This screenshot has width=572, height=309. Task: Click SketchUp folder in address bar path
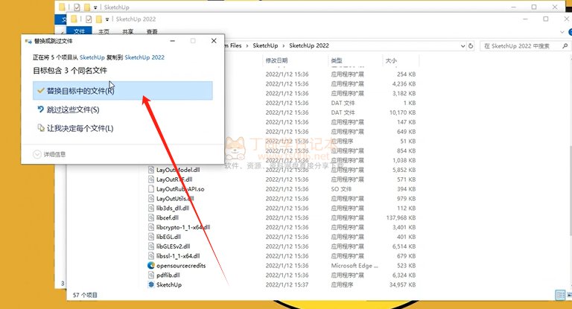(x=265, y=46)
